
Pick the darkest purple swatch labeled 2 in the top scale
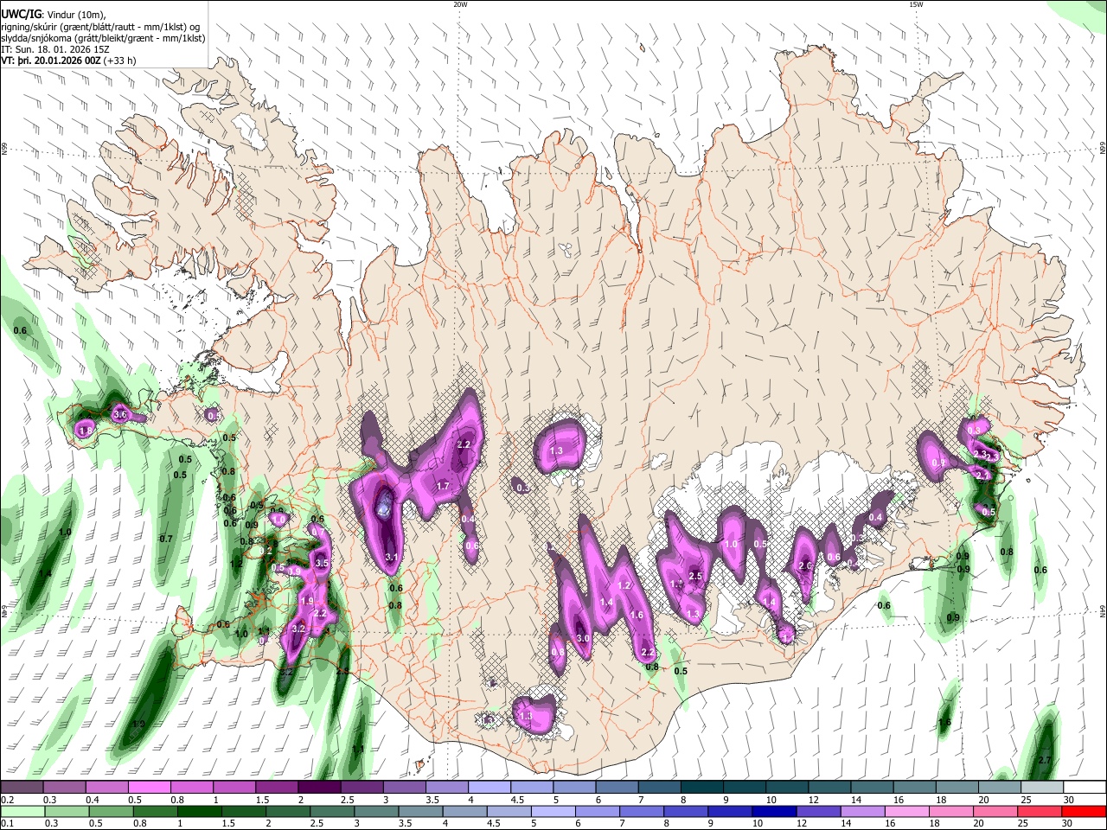pos(319,788)
